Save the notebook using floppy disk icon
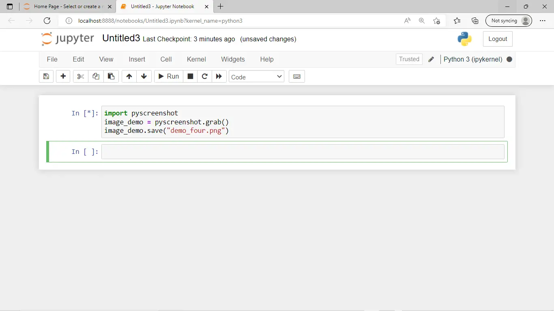554x311 pixels. 46,76
